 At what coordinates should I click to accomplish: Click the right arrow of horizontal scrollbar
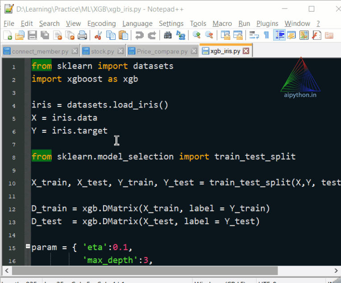[x=336, y=271]
